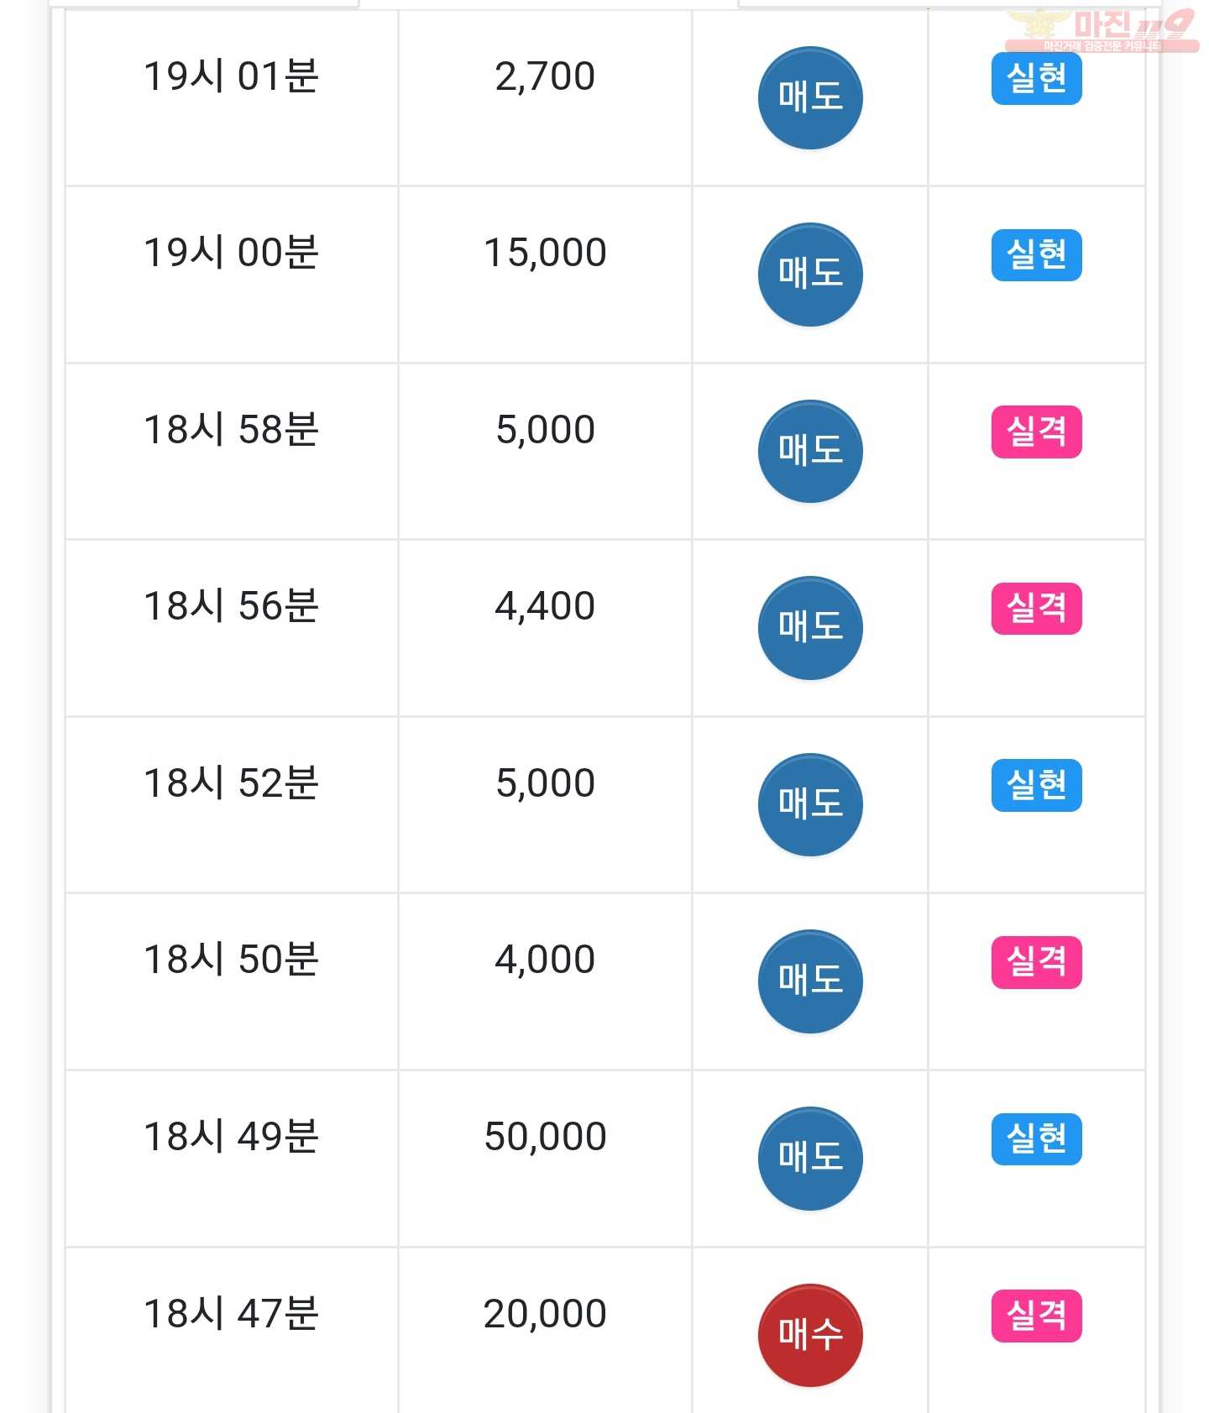Tap the 실현 badge in the 18시 52분 row
Image resolution: width=1209 pixels, height=1413 pixels.
1036,785
